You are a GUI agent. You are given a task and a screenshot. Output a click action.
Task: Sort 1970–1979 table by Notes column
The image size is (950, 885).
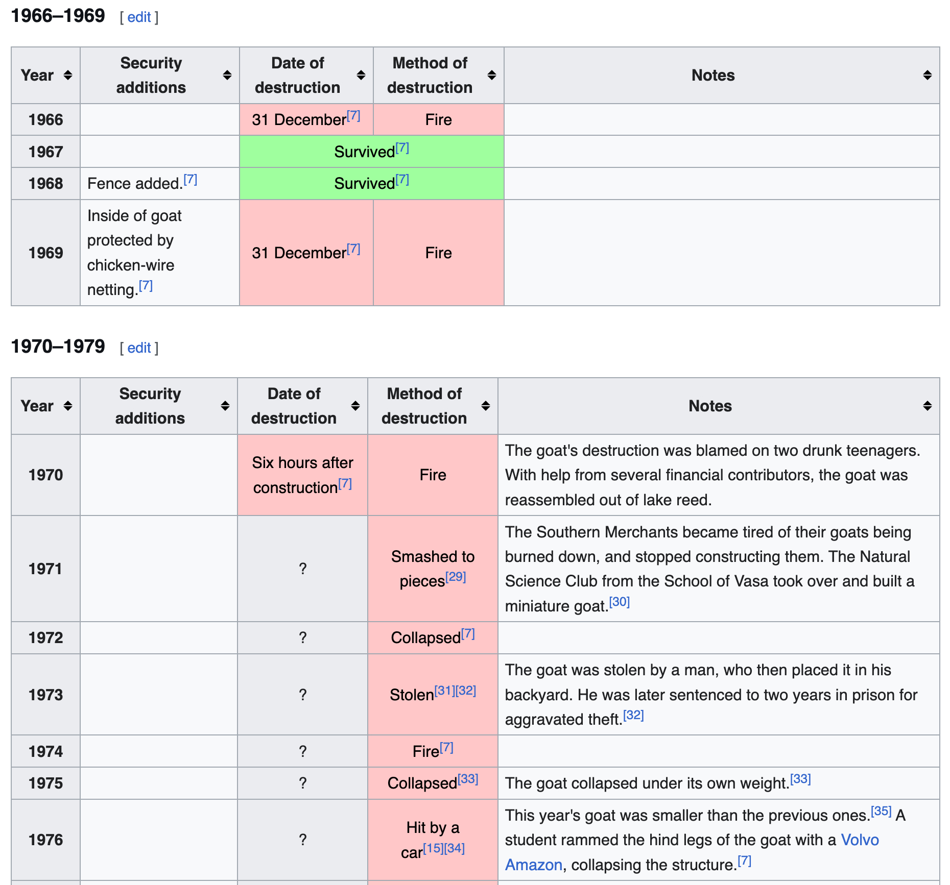click(927, 406)
